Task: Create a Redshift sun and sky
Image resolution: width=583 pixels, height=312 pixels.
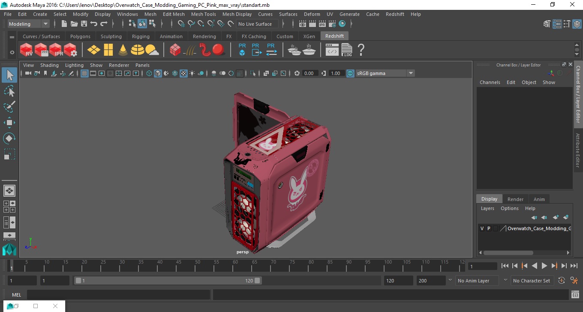Action: [x=152, y=50]
